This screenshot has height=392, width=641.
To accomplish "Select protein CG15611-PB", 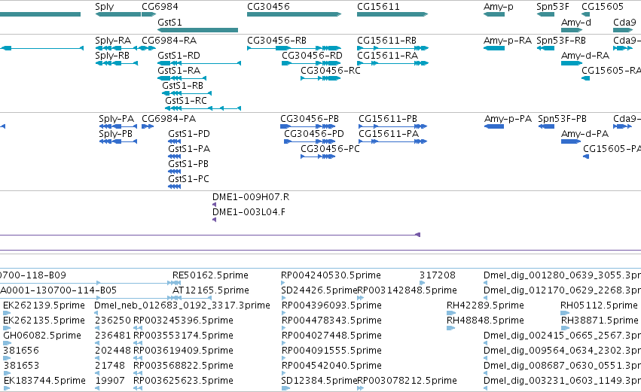I will tap(393, 126).
